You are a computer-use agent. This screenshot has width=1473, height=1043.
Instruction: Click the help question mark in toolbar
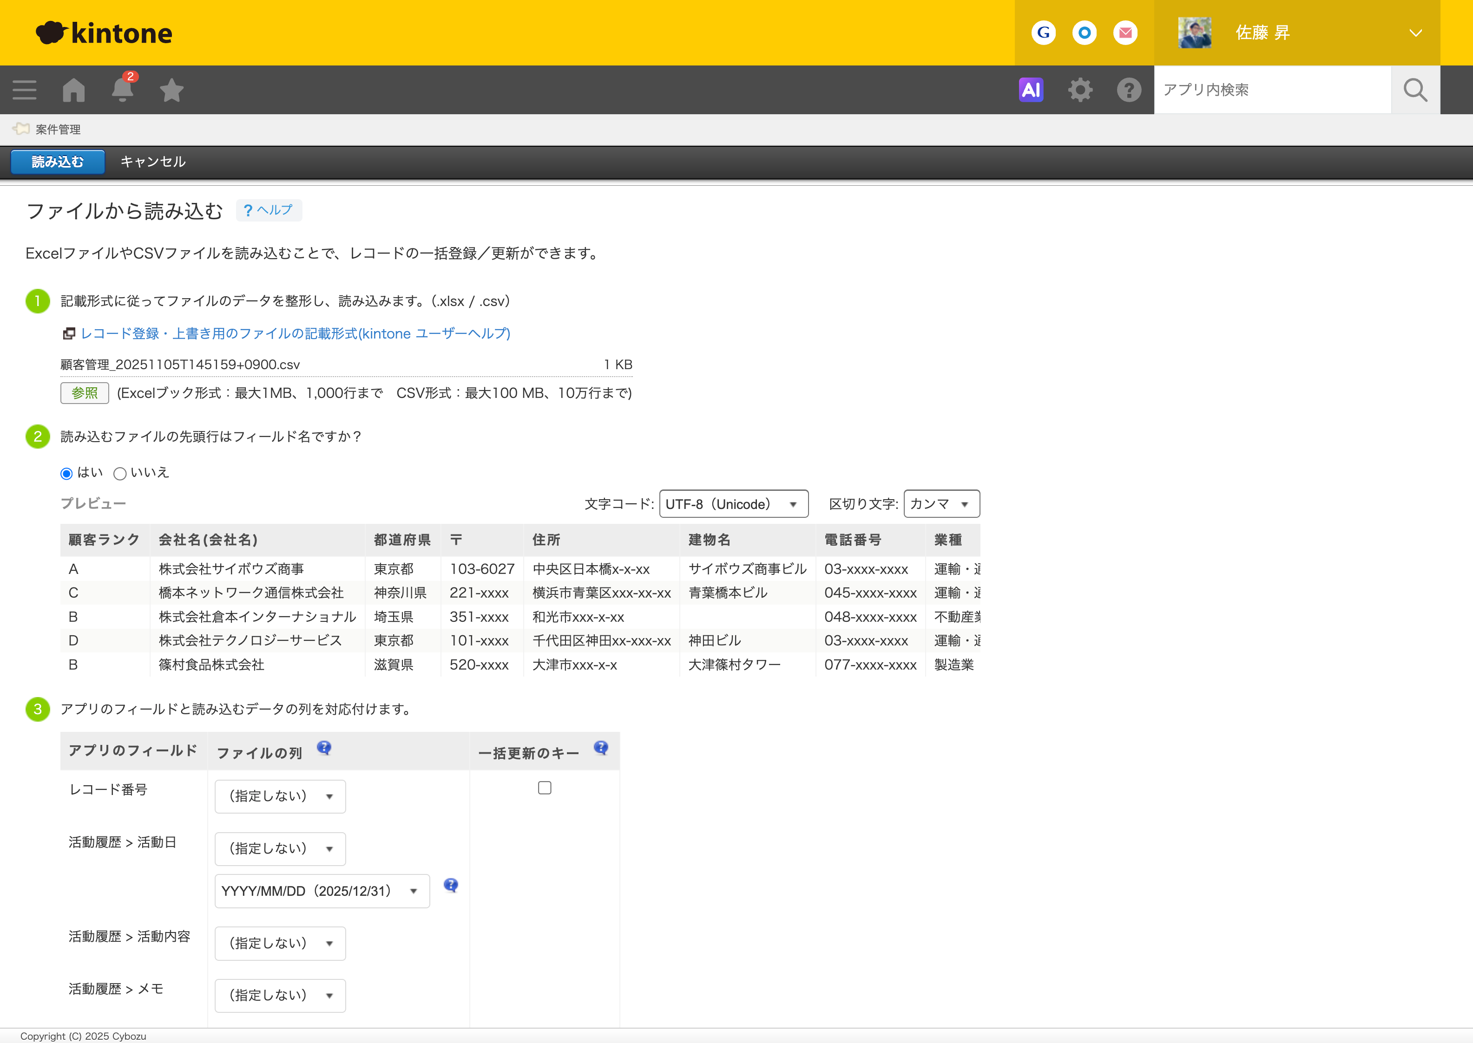point(1129,90)
